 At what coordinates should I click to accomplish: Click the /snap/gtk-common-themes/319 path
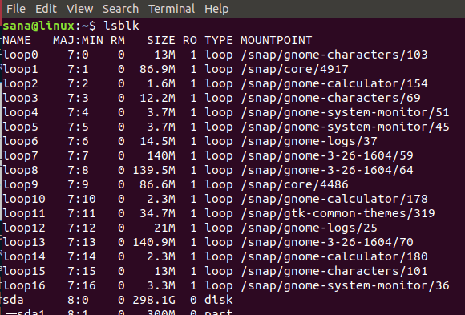[x=338, y=213]
